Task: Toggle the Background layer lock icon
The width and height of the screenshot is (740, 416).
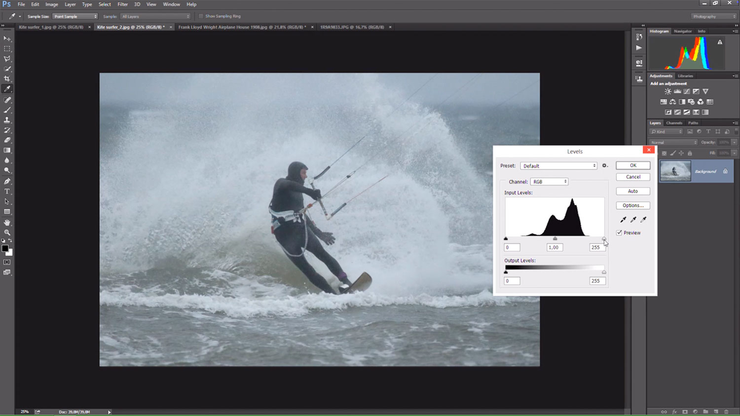Action: pyautogui.click(x=725, y=171)
